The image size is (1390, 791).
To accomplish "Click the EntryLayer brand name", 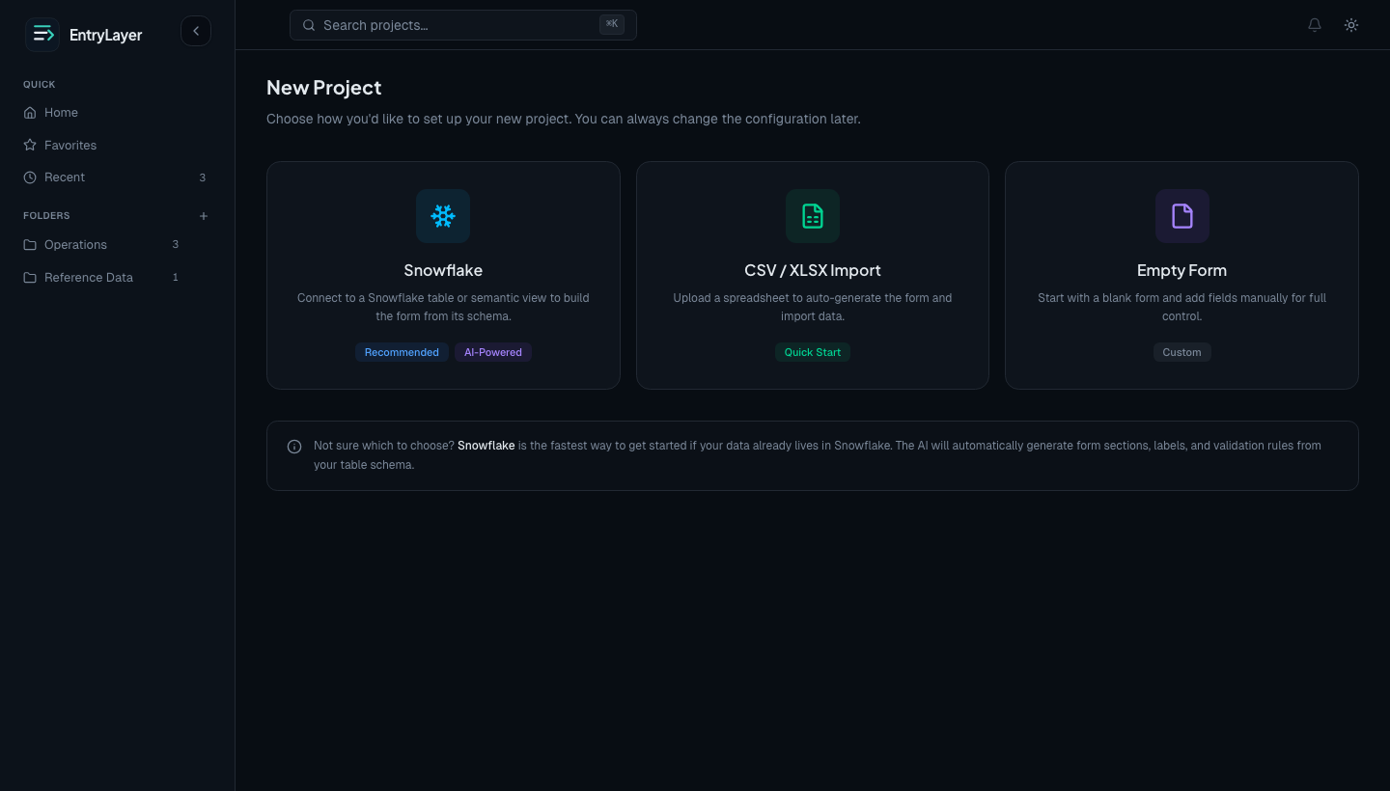I will click(106, 35).
